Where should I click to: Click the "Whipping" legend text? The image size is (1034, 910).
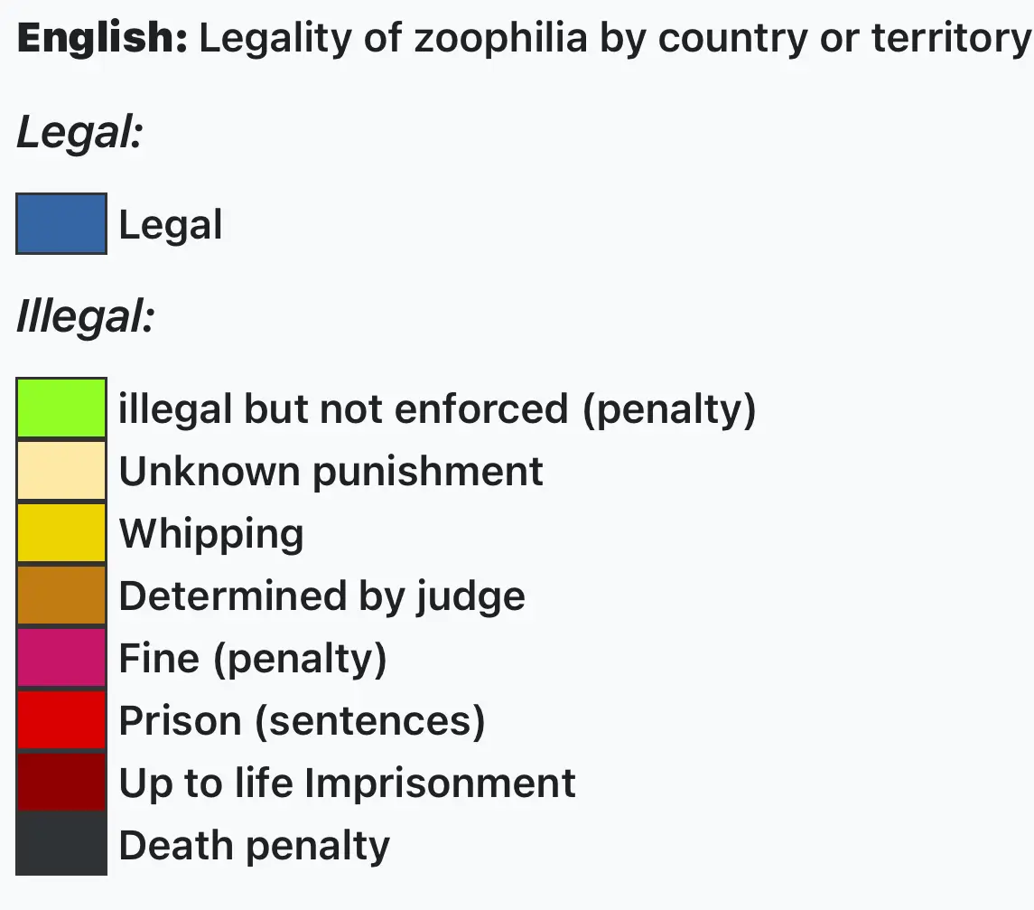[x=211, y=534]
